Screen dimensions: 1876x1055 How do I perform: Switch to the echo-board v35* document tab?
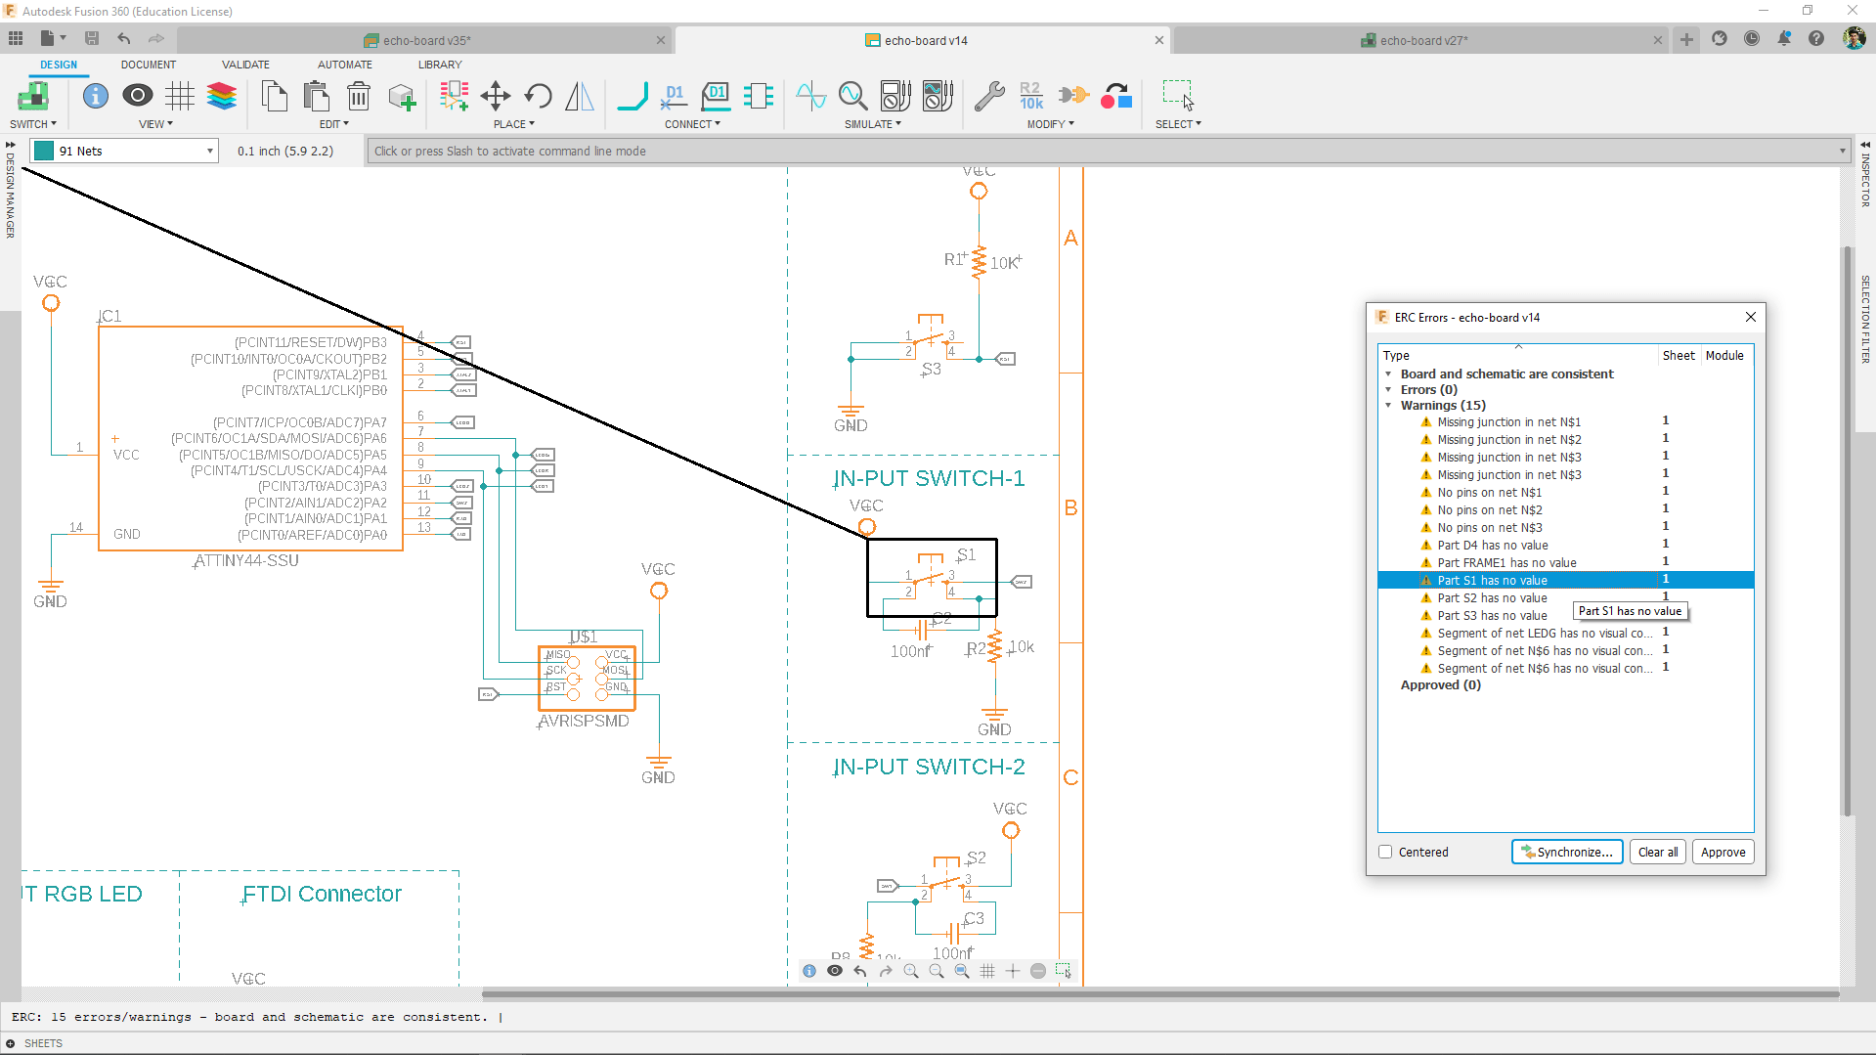(426, 40)
